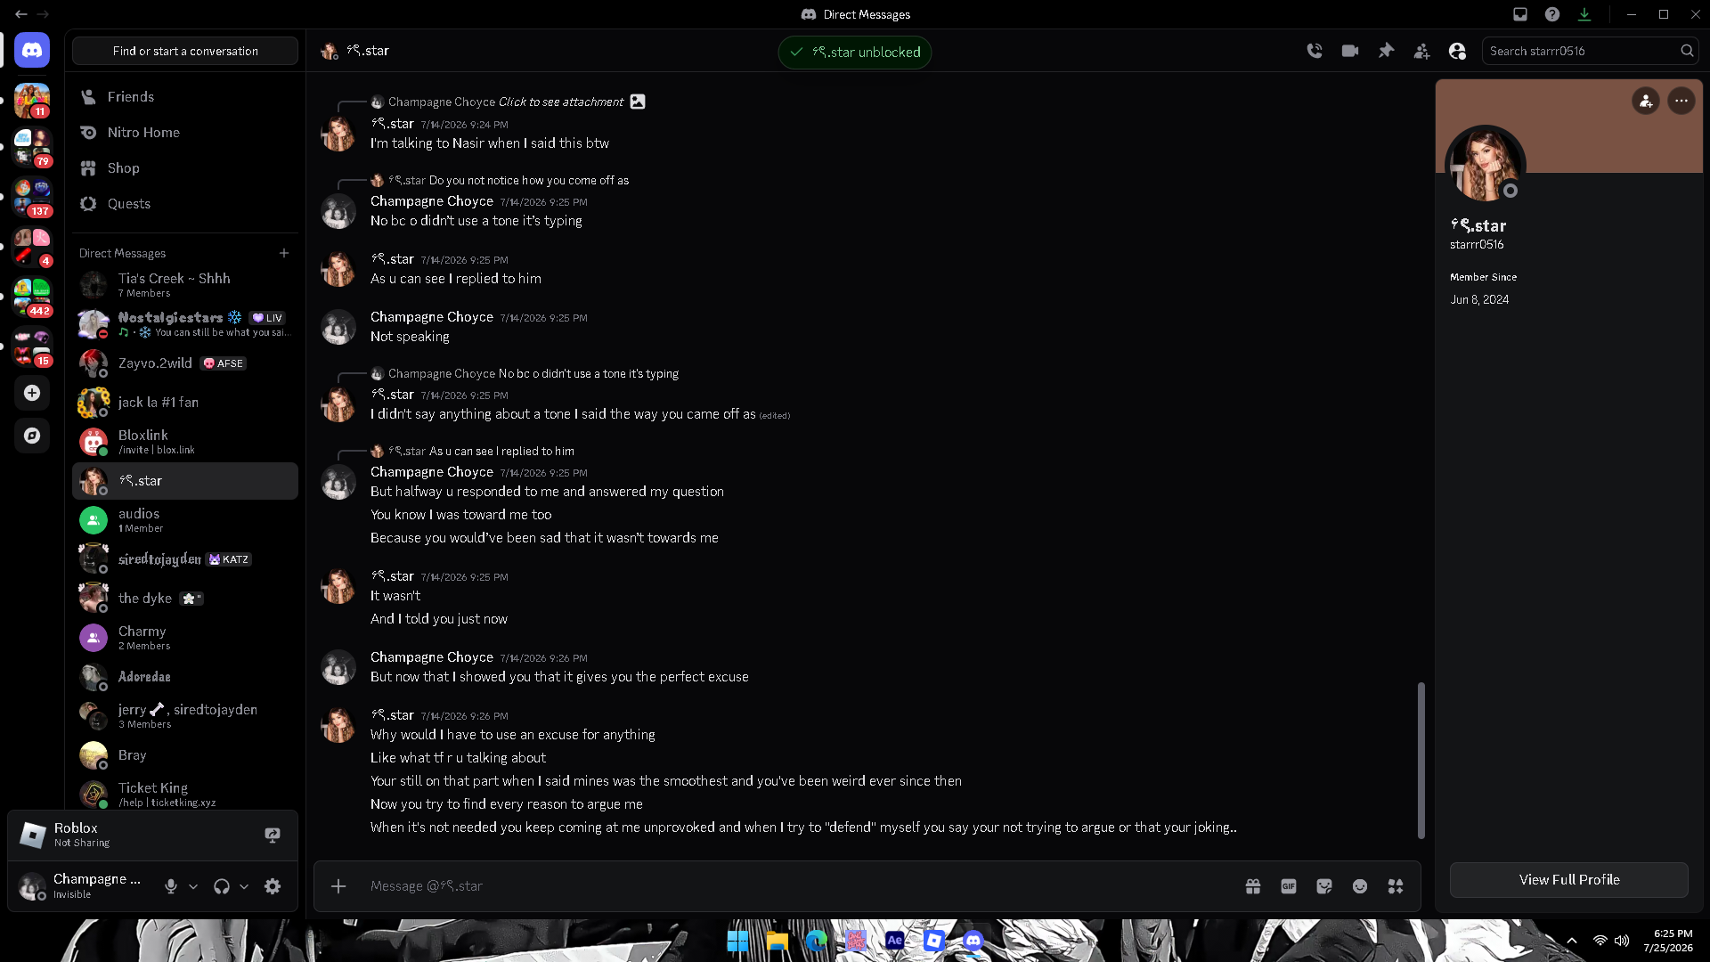
Task: Hide the user profile panel
Action: (x=1457, y=51)
